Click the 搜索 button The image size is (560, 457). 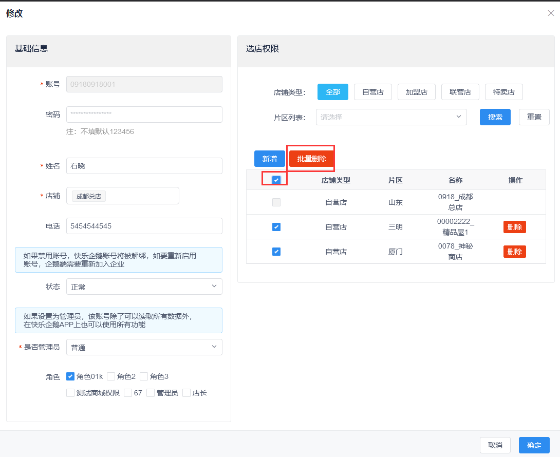(x=495, y=117)
